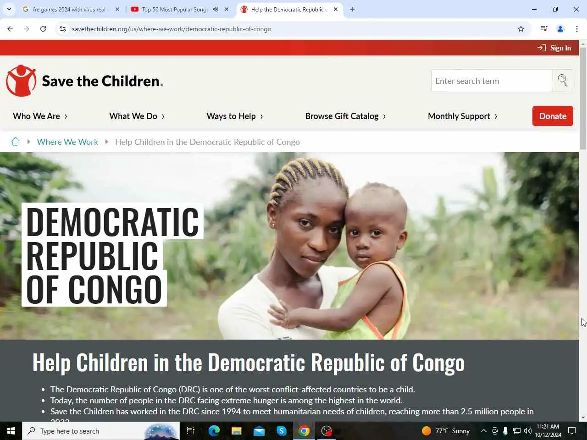View site information icon in address bar

[63, 29]
